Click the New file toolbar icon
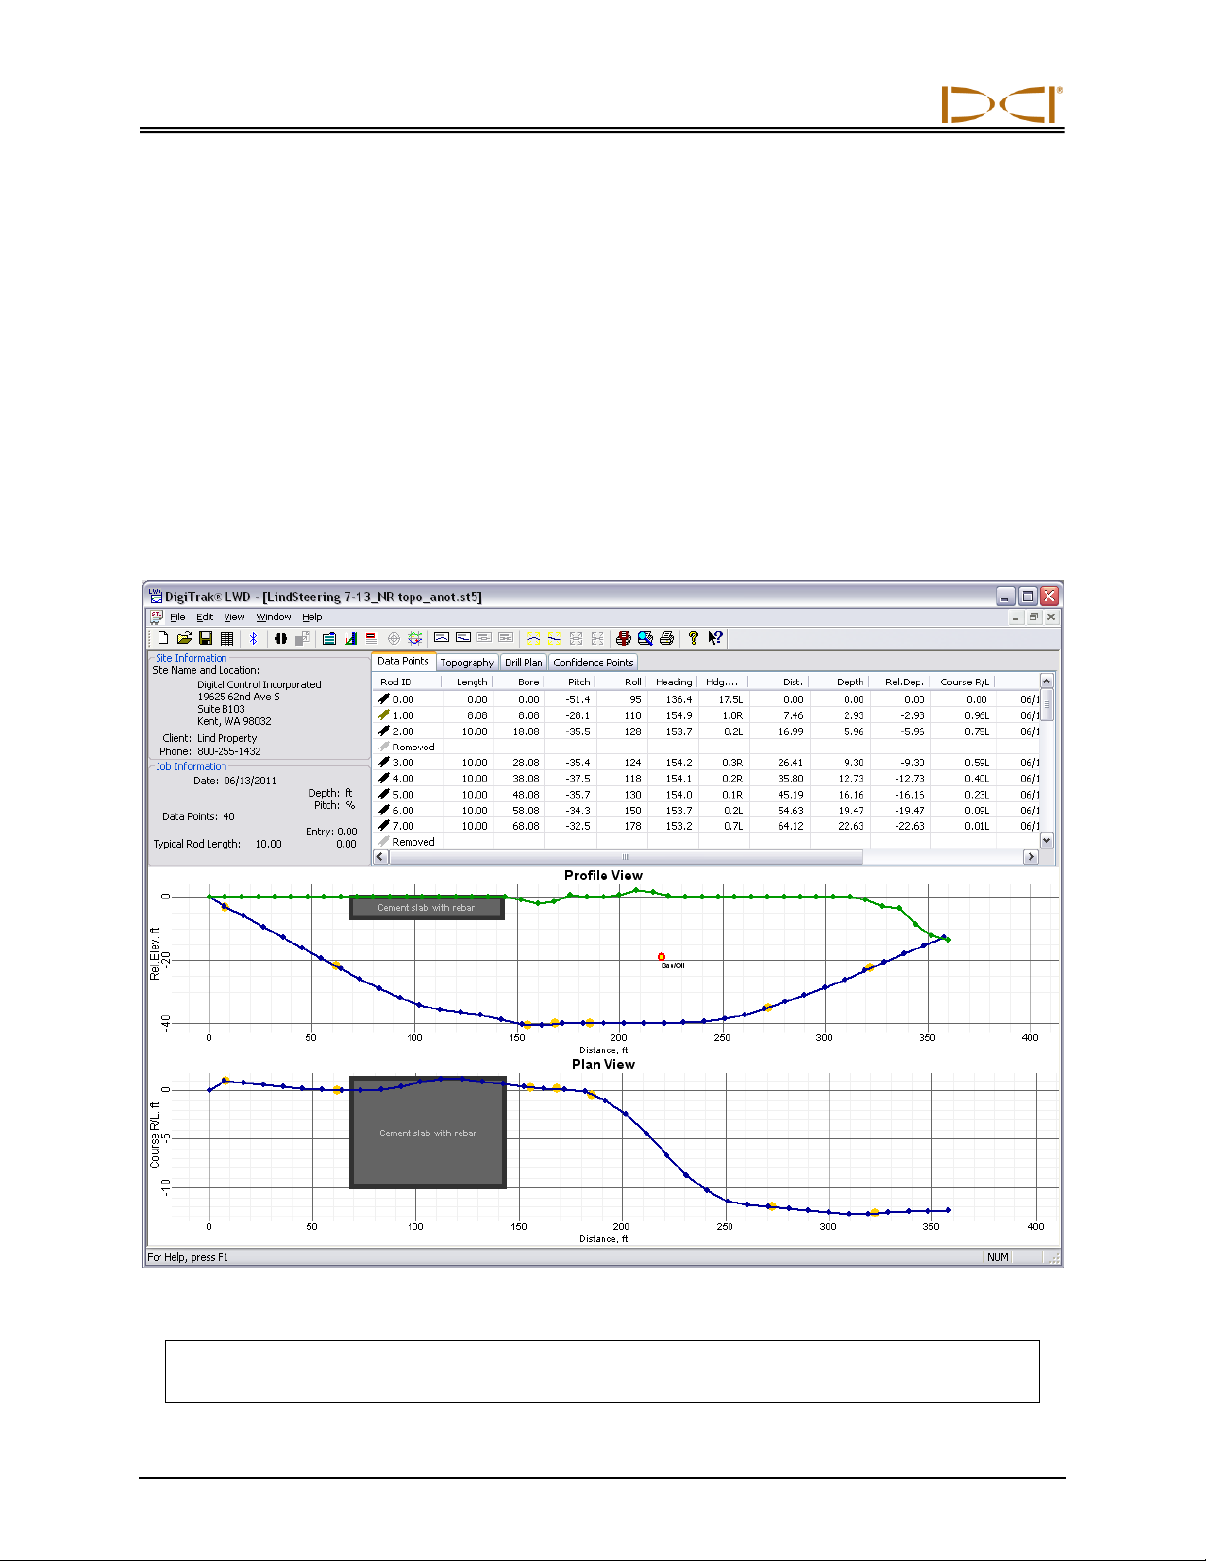Screen dimensions: 1206x1561 [163, 638]
